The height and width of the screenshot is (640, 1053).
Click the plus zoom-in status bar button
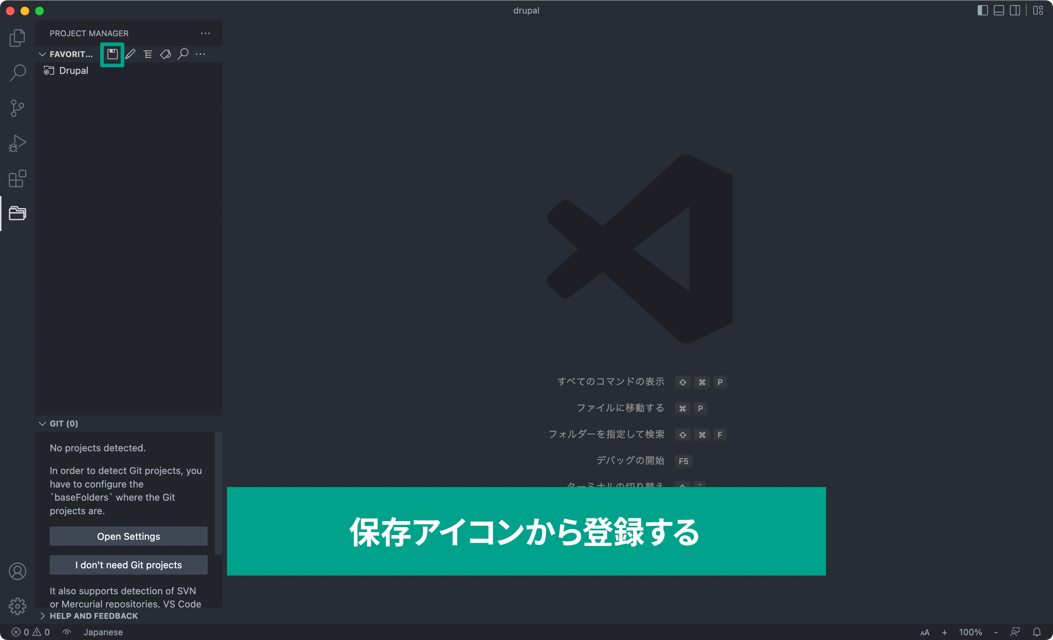(x=944, y=632)
